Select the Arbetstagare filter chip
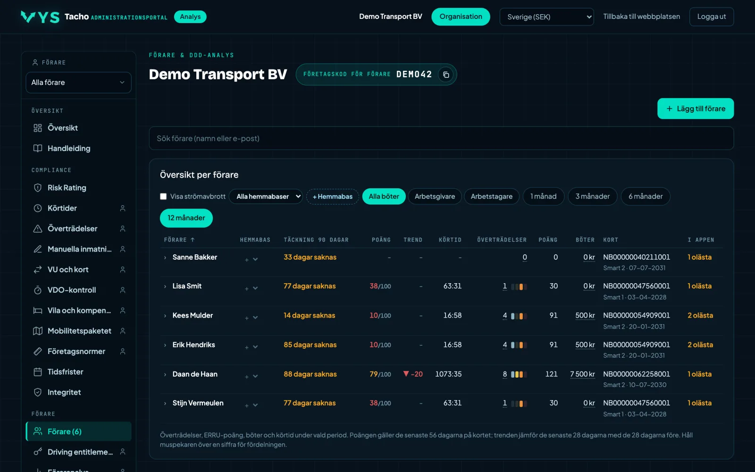This screenshot has height=472, width=755. pos(491,196)
